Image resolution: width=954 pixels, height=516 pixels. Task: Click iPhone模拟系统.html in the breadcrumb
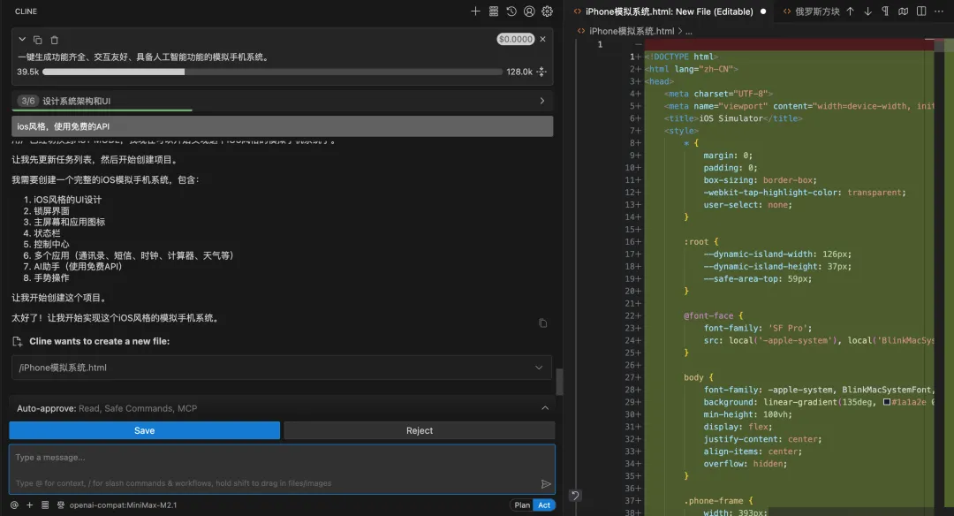click(x=632, y=31)
